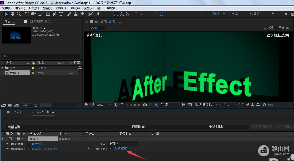The image size is (294, 161).
Task: Select the Rectangle shape tool
Action: click(48, 14)
